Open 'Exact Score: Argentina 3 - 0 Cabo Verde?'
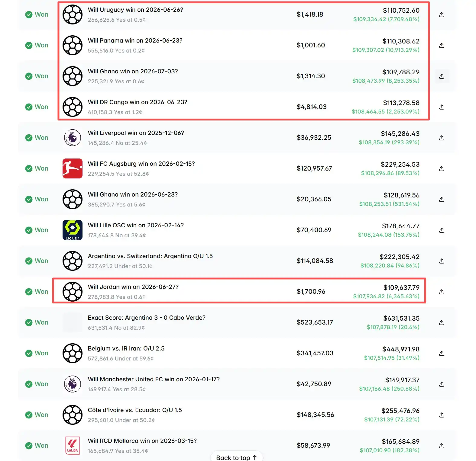 pyautogui.click(x=147, y=318)
